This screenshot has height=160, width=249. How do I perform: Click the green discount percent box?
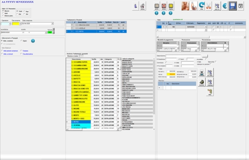50,32
